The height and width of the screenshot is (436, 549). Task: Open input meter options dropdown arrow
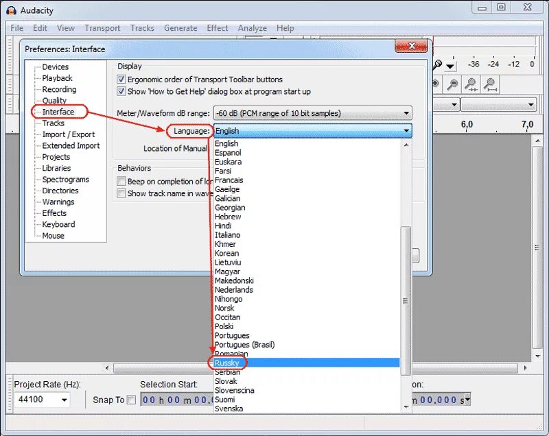point(450,66)
